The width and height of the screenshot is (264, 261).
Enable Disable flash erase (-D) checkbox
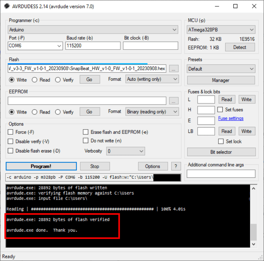(x=10, y=151)
